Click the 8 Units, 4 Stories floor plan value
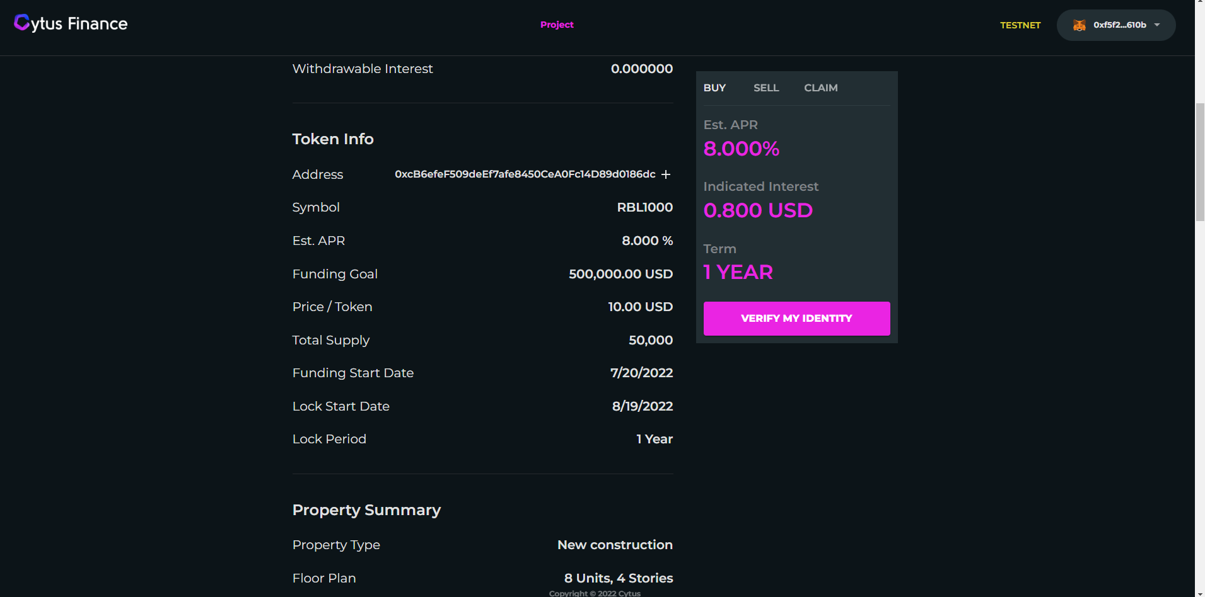 [619, 578]
